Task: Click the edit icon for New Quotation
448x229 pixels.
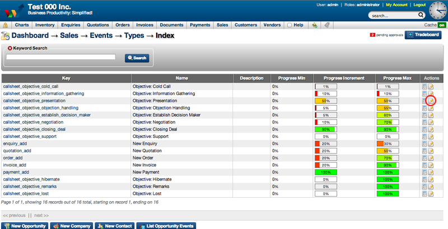Action: click(x=431, y=151)
